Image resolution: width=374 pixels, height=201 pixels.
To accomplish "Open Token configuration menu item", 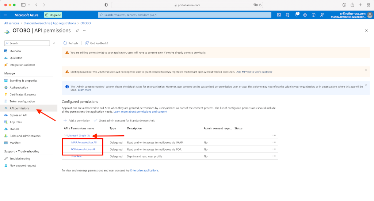I will point(22,101).
